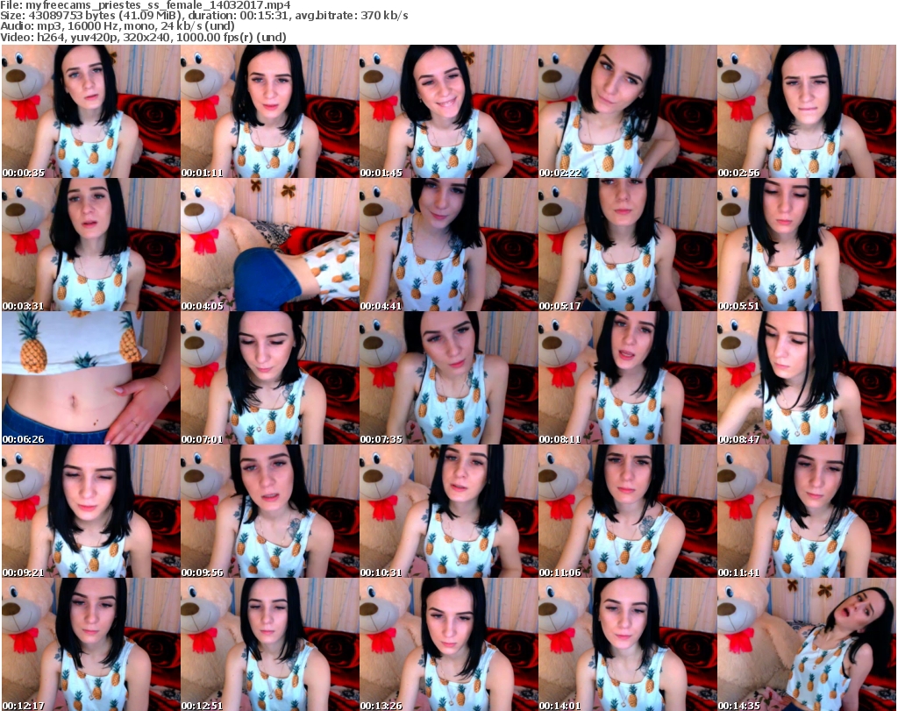This screenshot has width=898, height=711.
Task: Click the Audio mp3 info line
Action: pos(118,26)
